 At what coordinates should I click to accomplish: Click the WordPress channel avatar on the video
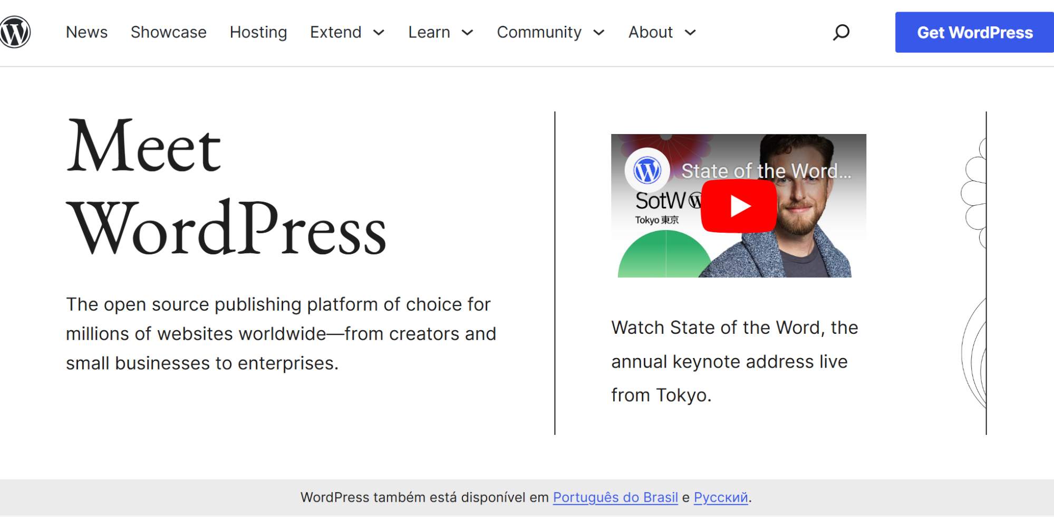coord(647,171)
